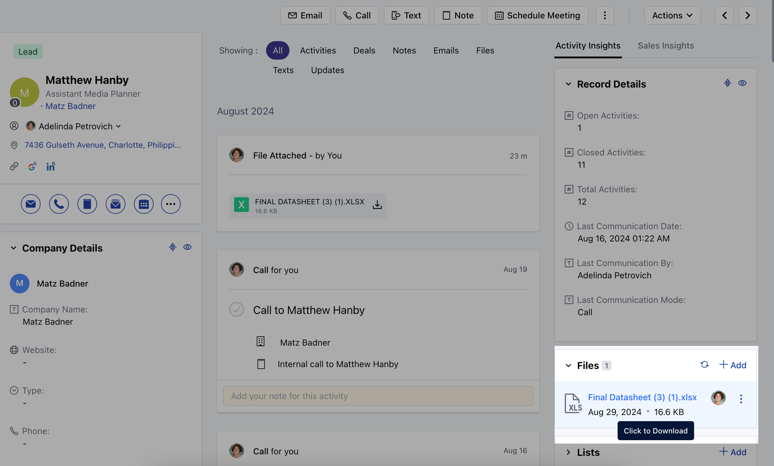The height and width of the screenshot is (466, 774).
Task: Toggle visibility eye in Company Details
Action: point(187,247)
